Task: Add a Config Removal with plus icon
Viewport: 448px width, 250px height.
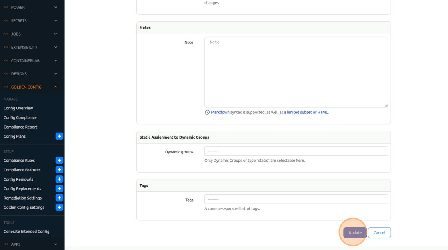Action: pos(59,179)
